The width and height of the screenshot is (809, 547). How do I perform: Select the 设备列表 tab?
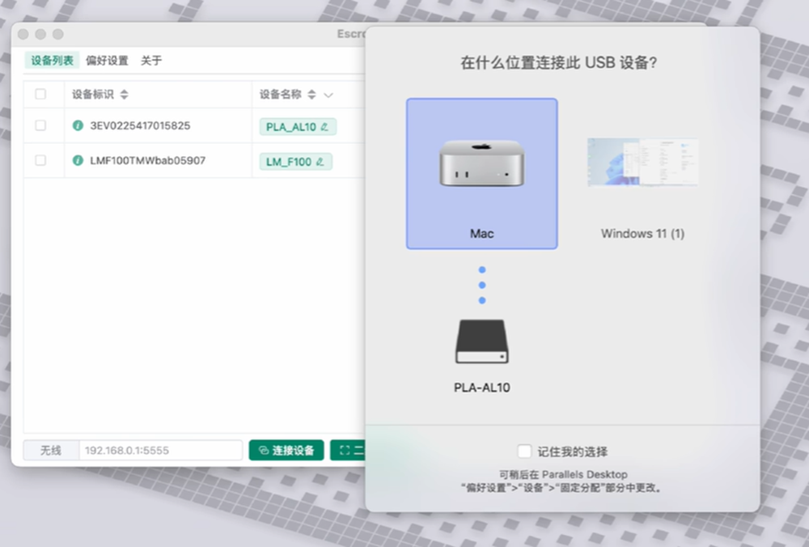(x=53, y=61)
